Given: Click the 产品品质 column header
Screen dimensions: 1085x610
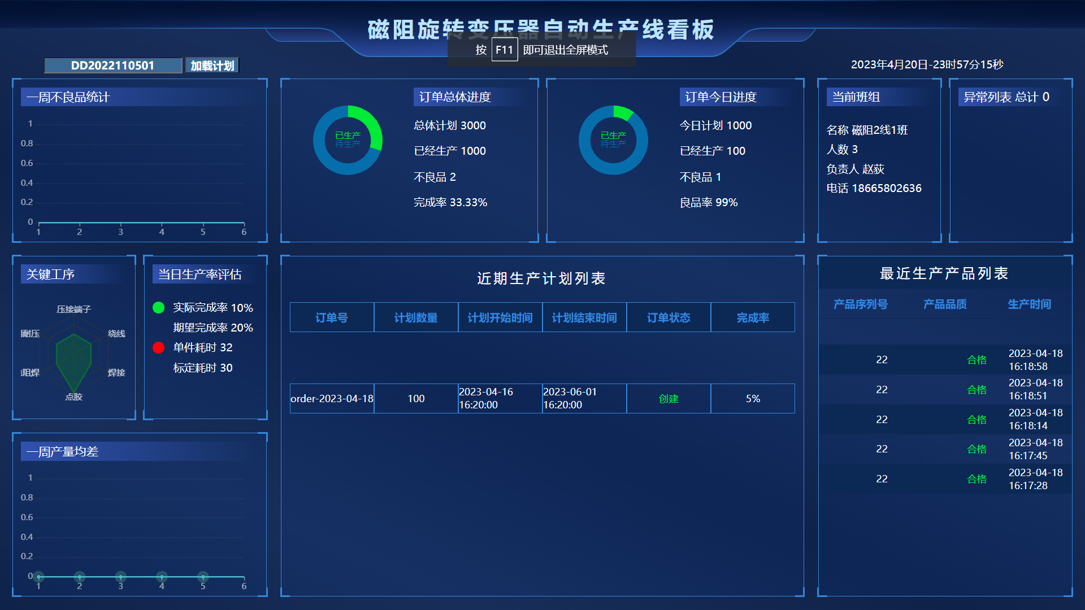Looking at the screenshot, I should click(x=945, y=304).
